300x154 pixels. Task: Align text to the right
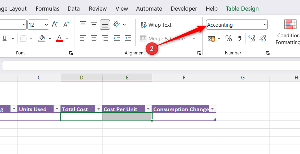tap(105, 38)
